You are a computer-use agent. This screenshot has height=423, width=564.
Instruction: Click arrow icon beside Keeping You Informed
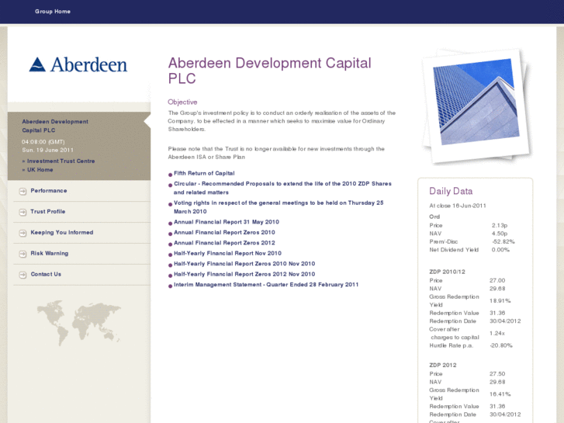(x=22, y=233)
